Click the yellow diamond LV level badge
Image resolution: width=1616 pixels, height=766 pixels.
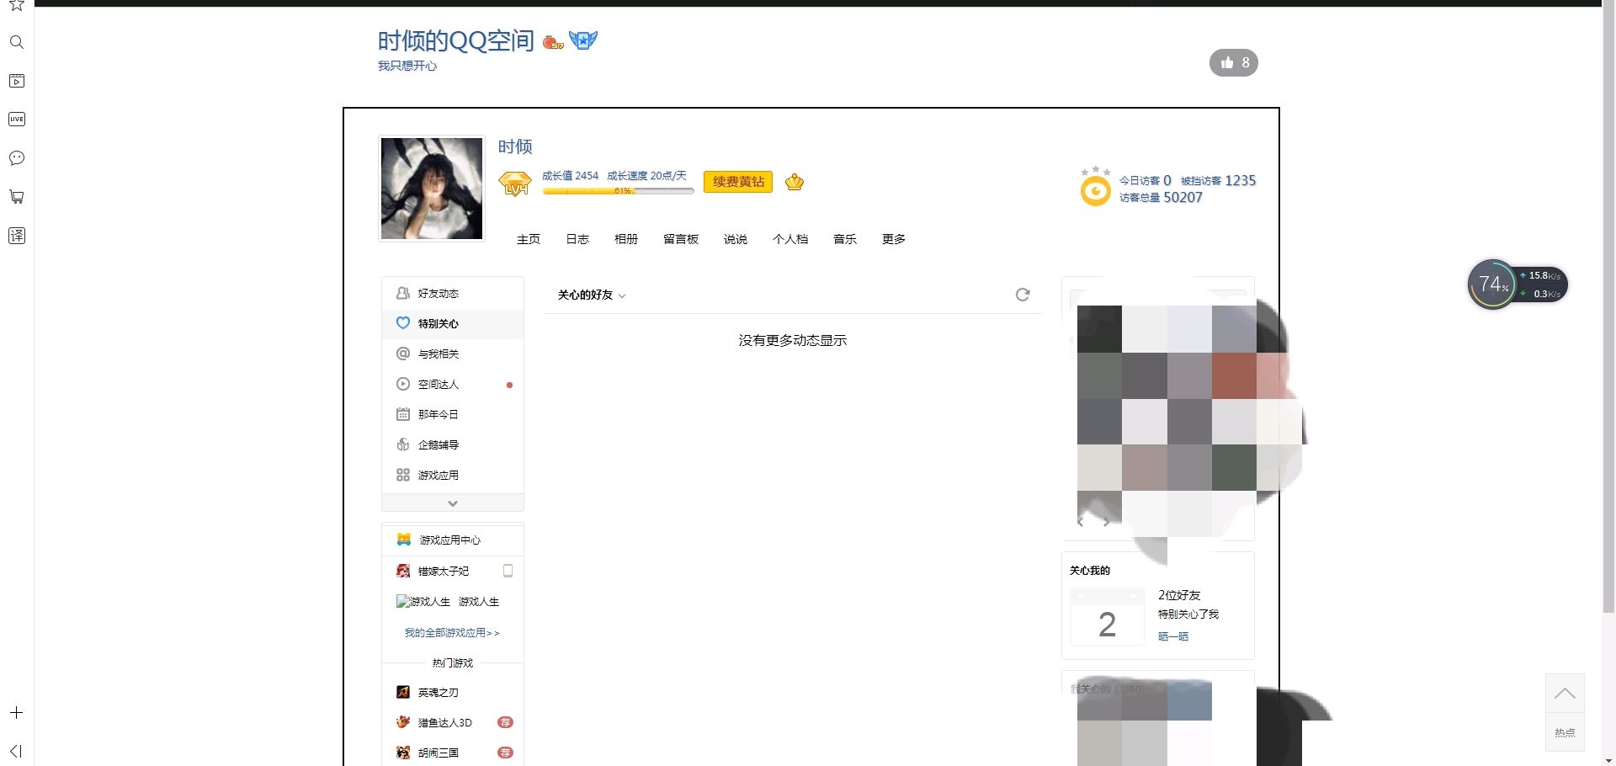point(515,184)
